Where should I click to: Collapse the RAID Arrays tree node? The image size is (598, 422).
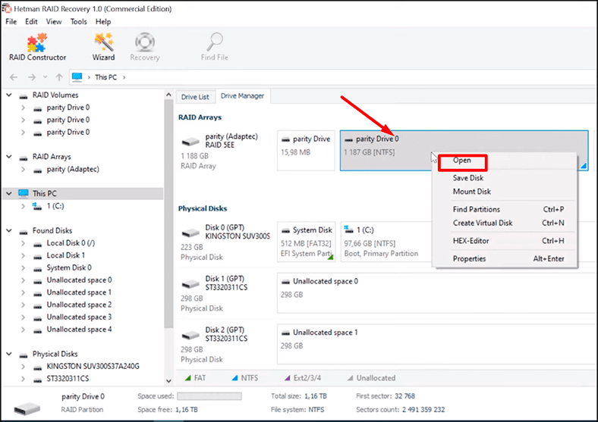click(9, 157)
